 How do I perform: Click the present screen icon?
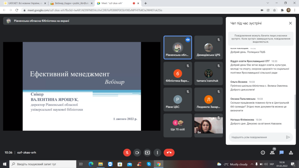coord(147,152)
